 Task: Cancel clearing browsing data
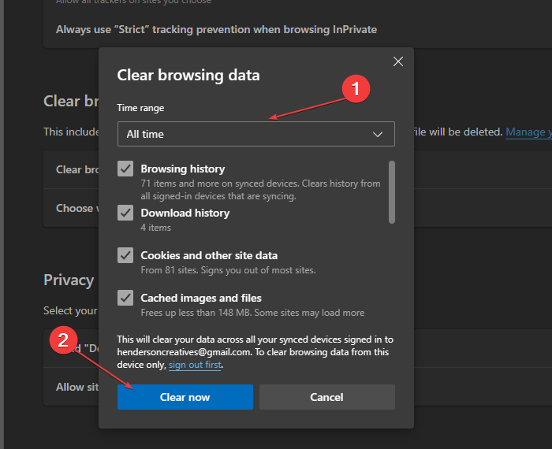tap(326, 397)
